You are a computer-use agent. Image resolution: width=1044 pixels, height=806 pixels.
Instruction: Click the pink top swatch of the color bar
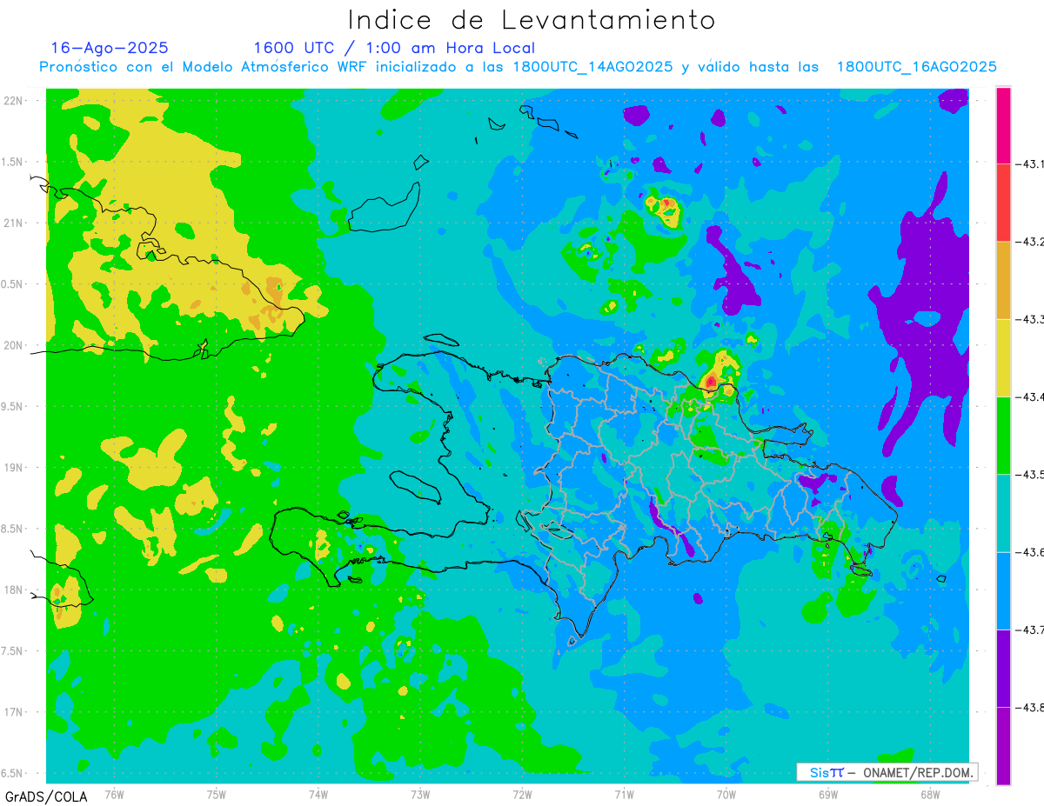point(1003,125)
